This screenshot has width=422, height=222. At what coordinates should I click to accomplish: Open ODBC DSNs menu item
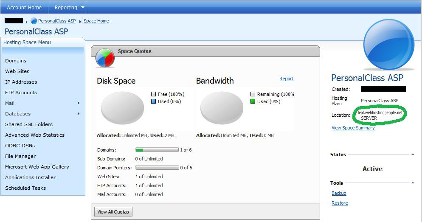click(x=20, y=146)
